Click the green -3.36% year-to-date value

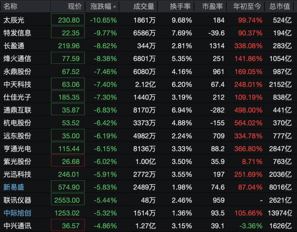coord(251,226)
